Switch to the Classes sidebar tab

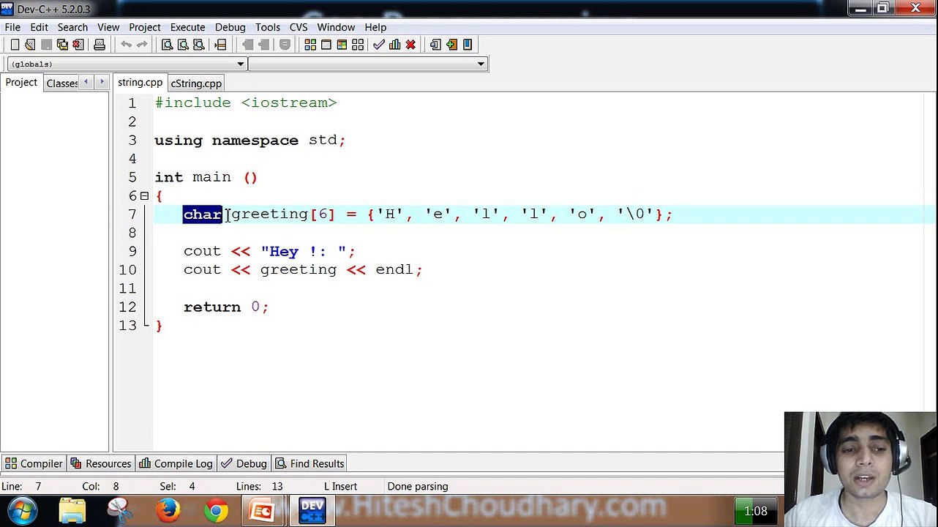pos(61,83)
